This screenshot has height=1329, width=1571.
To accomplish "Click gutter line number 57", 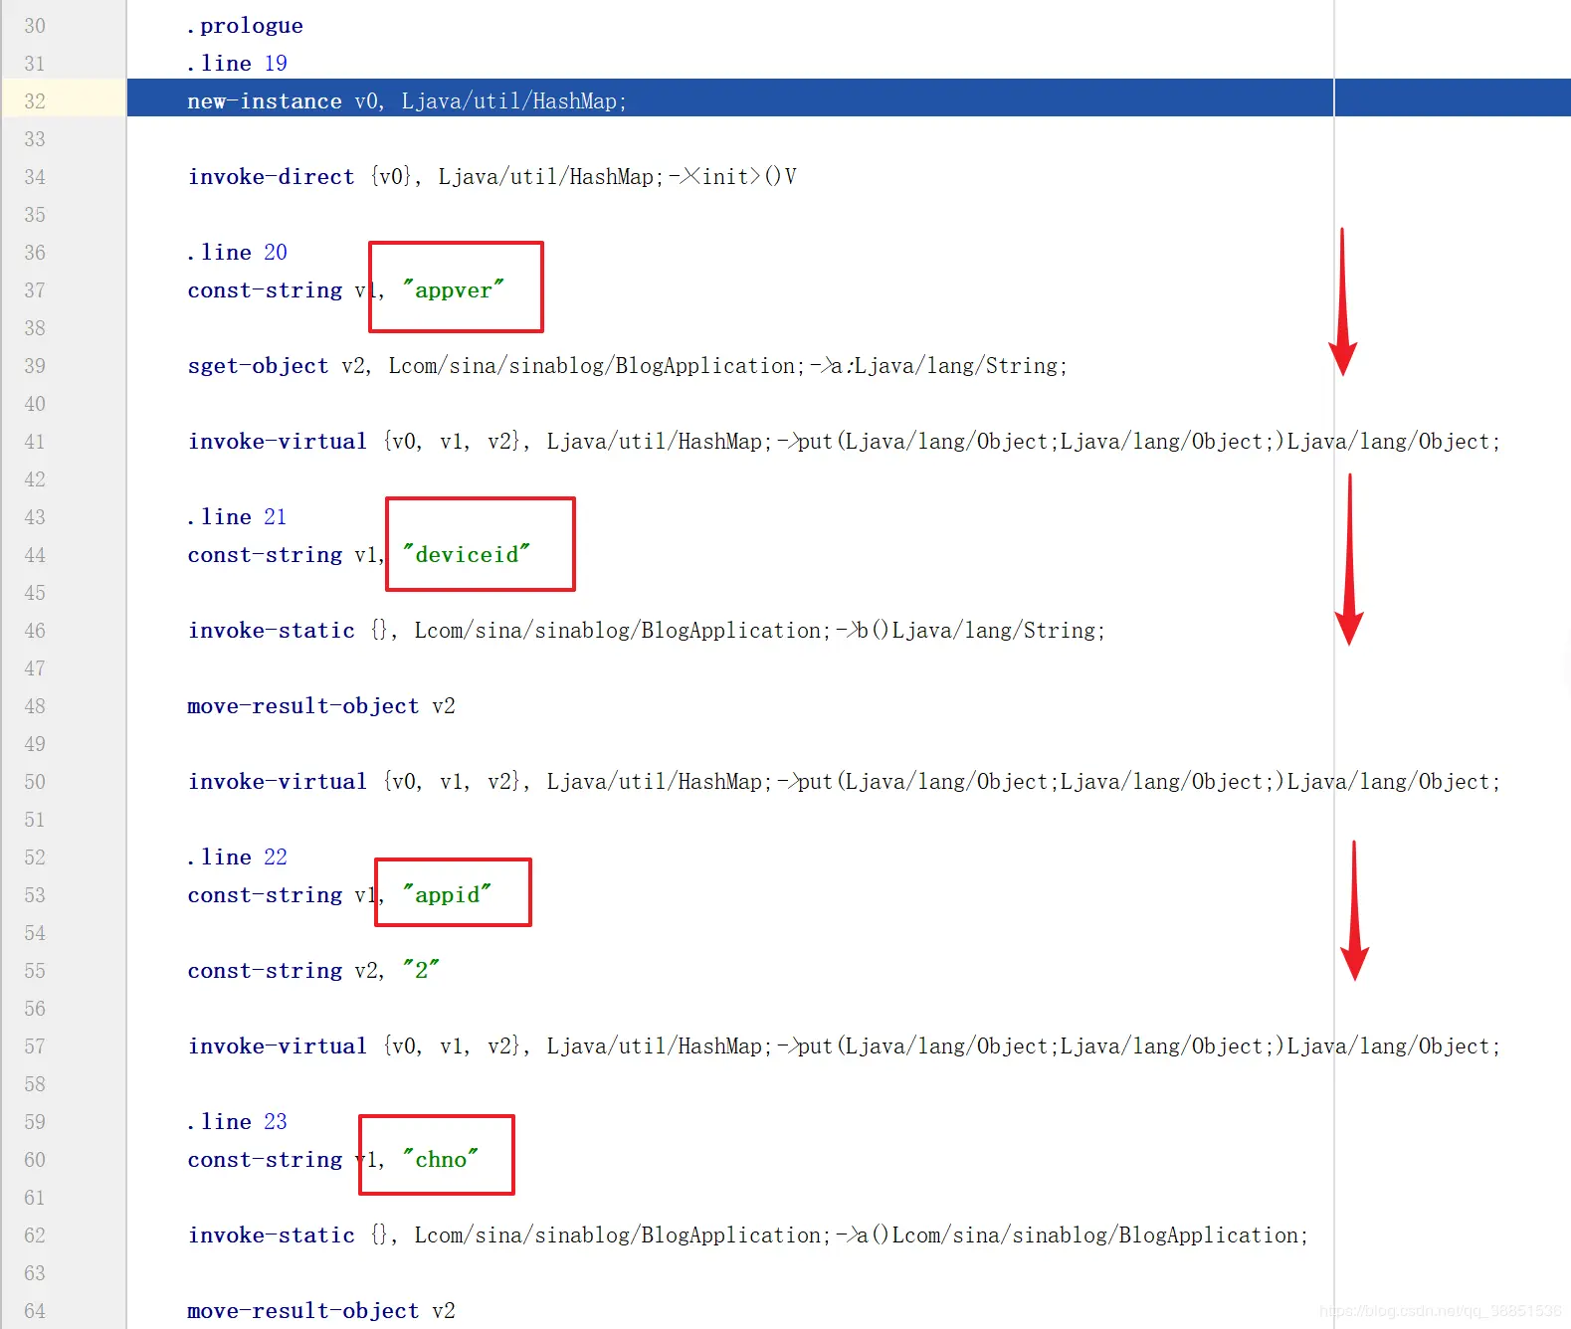I will (35, 1045).
